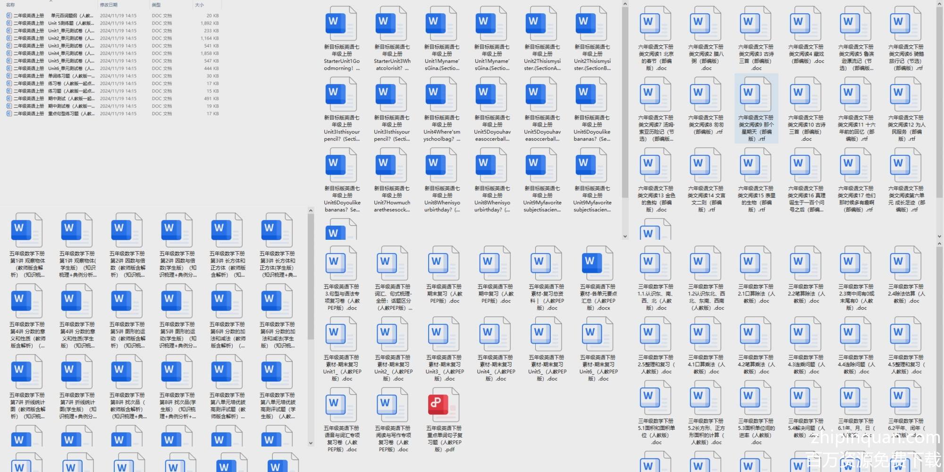Select 五年级数学下册 第6讲 分数的加法和减法 学生版 icon
The width and height of the screenshot is (944, 472).
point(277,300)
